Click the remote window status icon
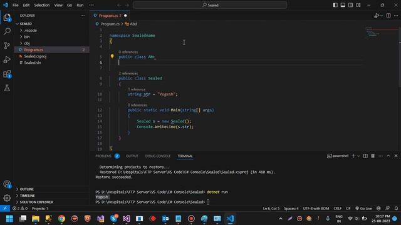Viewport: 401px width, 225px height. (x=5, y=208)
